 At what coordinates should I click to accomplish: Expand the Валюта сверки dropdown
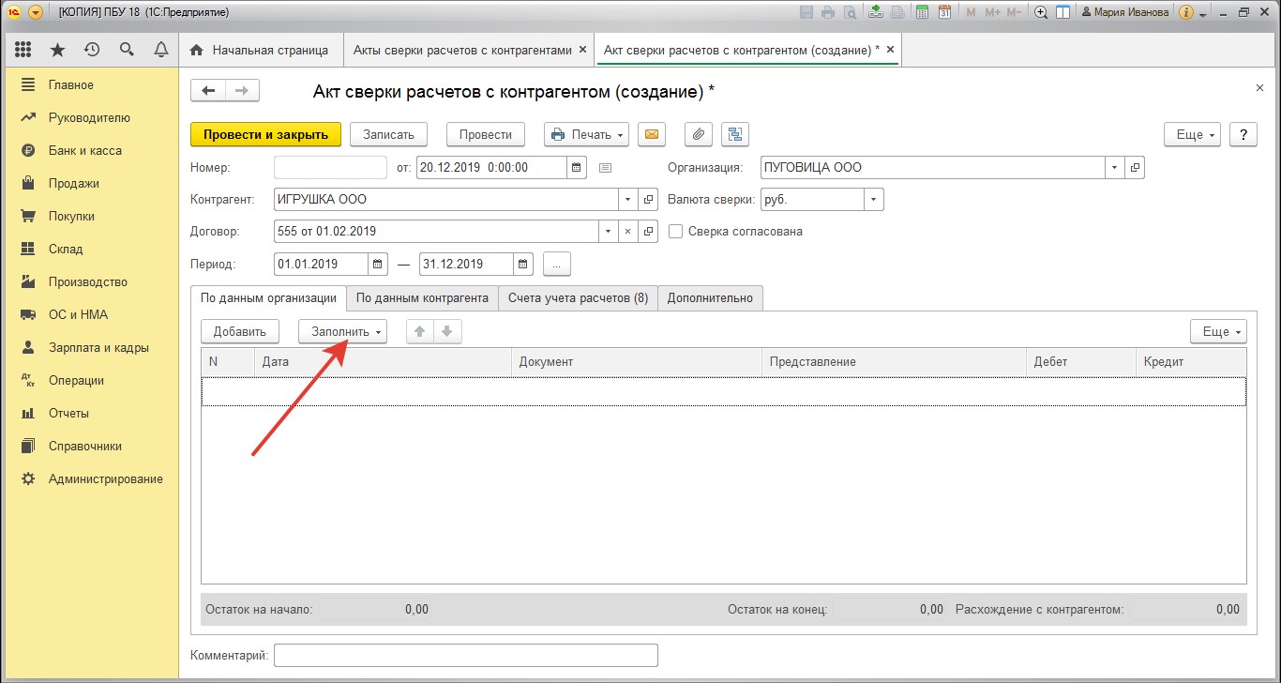point(873,200)
